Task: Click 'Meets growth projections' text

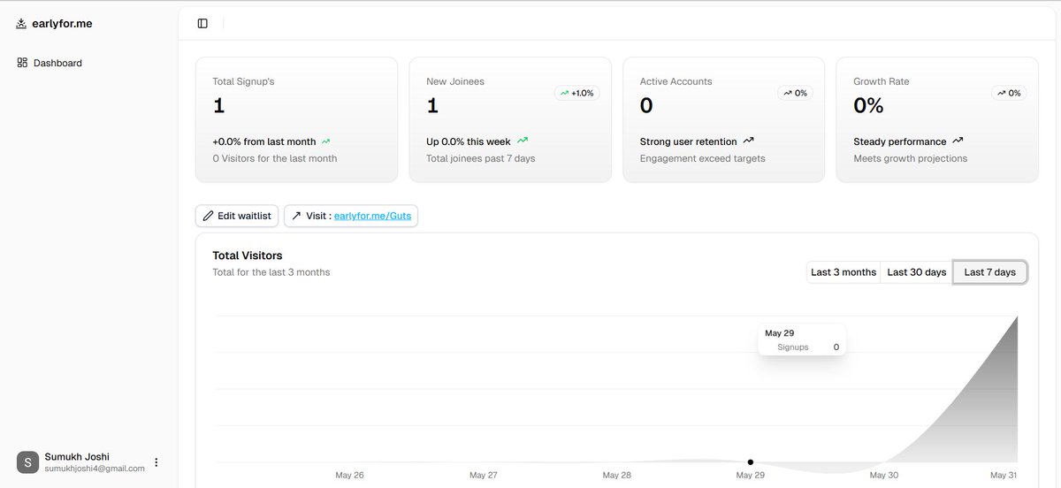Action: 911,158
